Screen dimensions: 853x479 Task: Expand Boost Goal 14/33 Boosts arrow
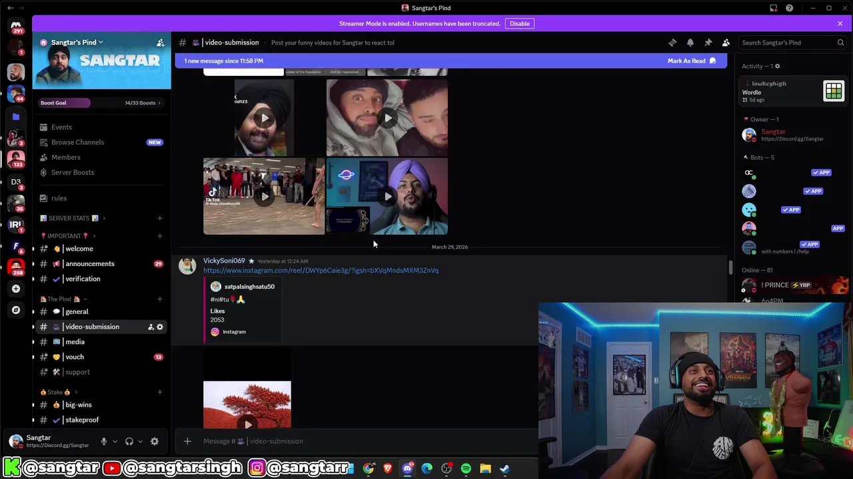pos(159,103)
